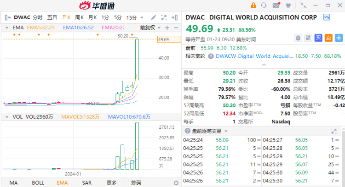Select the 日K chart tab
Image resolution: width=345 pixels, height=187 pixels.
[66, 17]
